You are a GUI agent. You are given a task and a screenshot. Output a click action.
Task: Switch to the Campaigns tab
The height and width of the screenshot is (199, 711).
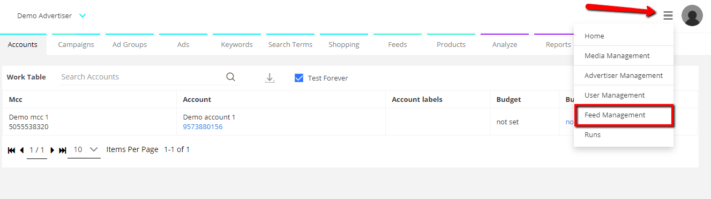[x=76, y=44]
